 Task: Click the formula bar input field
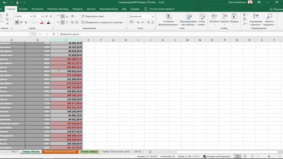tap(170, 34)
